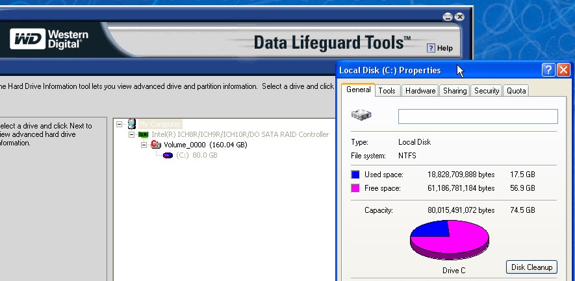Collapse the Intel SATA RAID Controller node
This screenshot has height=281, width=575.
[x=131, y=134]
